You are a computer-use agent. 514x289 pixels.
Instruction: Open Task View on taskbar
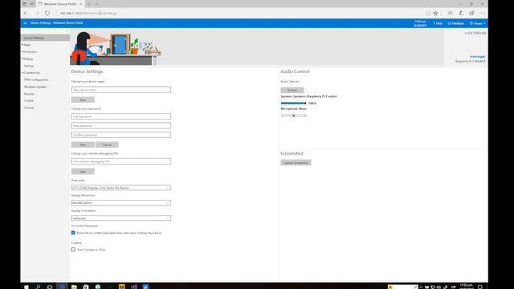pos(50,287)
